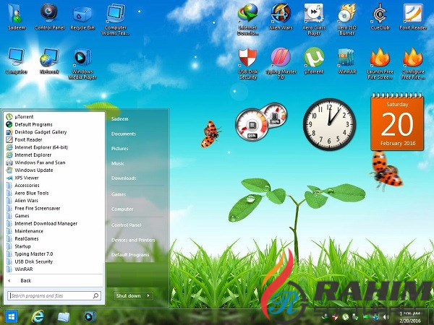Screen dimensions: 434x325
Task: Open the Alien Wars desktop icon
Action: [281, 15]
